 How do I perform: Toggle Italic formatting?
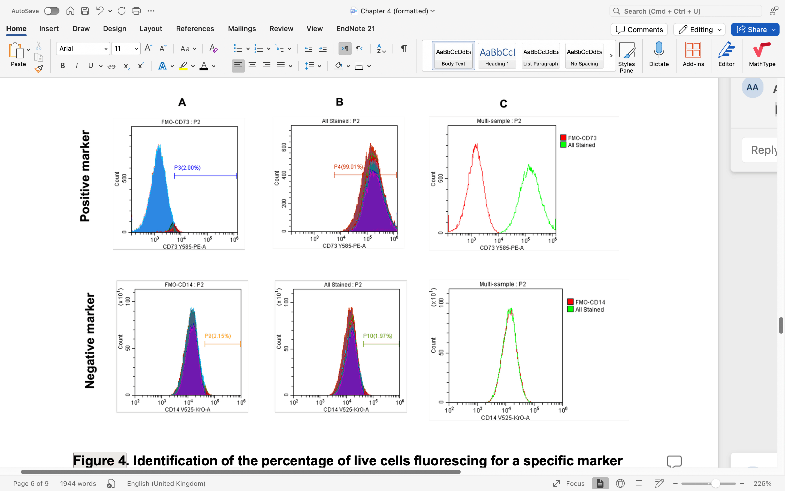(77, 66)
